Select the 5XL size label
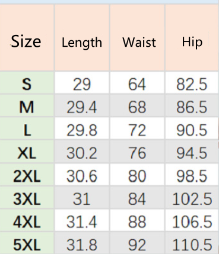 pyautogui.click(x=27, y=245)
